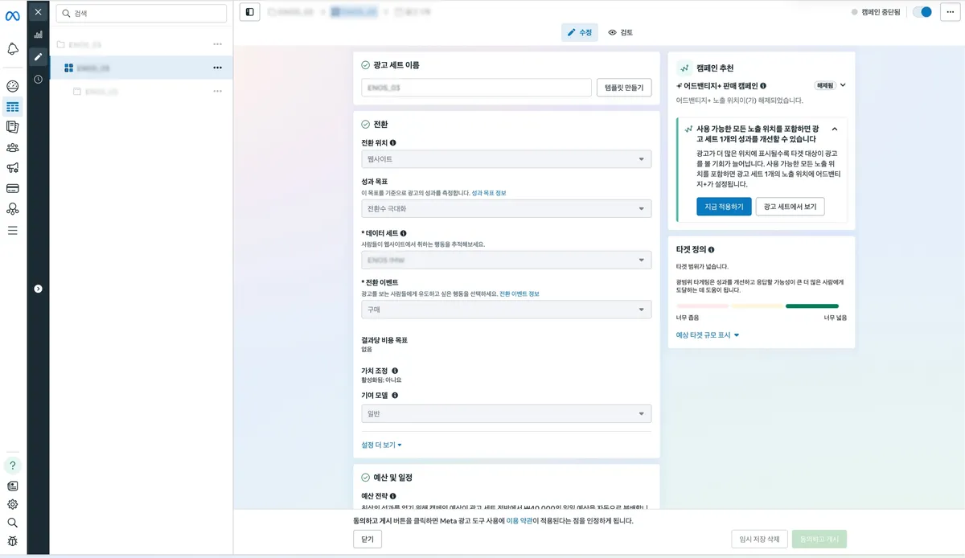965x558 pixels.
Task: Open the Settings gear icon
Action: tap(12, 504)
